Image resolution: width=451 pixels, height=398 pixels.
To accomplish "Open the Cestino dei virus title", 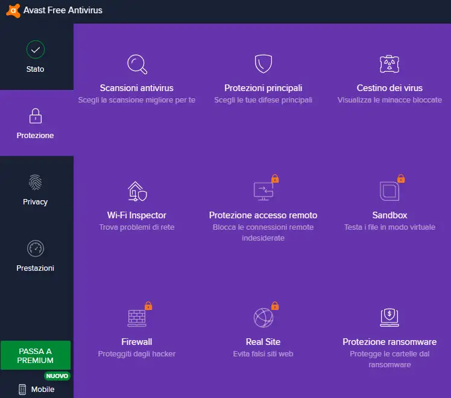I will 389,88.
